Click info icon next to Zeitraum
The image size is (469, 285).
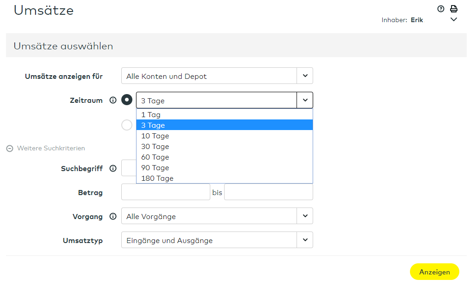point(113,100)
